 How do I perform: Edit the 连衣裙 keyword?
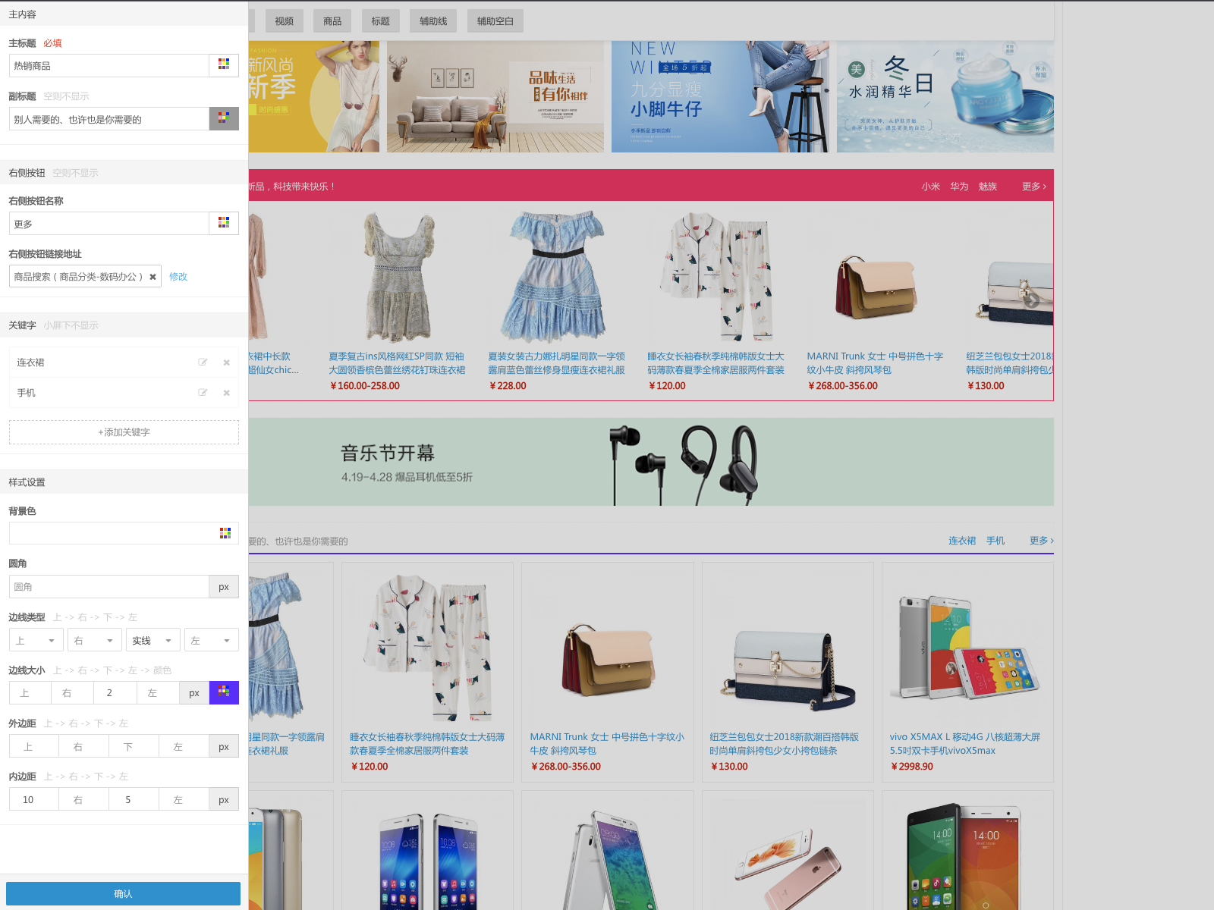(x=203, y=362)
